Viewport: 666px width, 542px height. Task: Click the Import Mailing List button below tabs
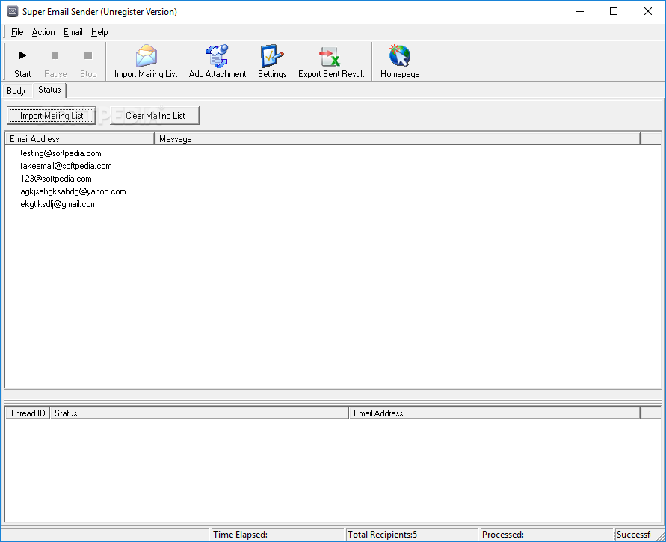click(52, 116)
